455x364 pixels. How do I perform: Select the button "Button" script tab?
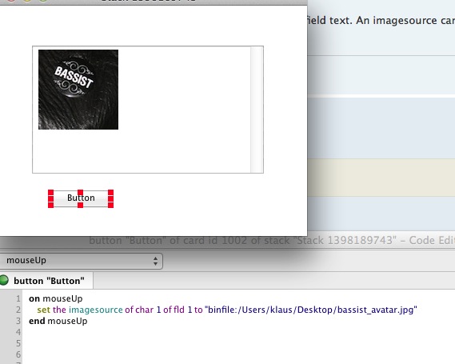coord(46,281)
